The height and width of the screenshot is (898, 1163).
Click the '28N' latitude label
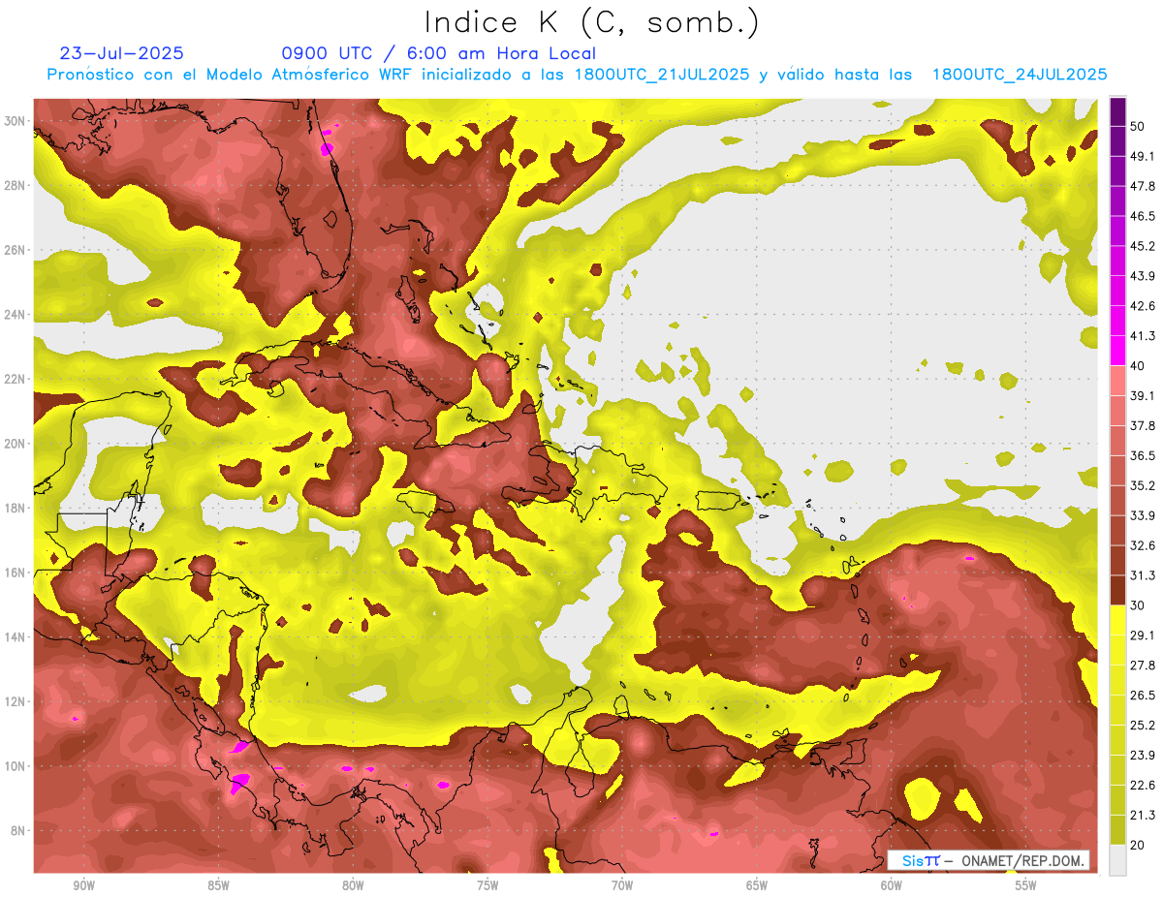click(x=15, y=185)
